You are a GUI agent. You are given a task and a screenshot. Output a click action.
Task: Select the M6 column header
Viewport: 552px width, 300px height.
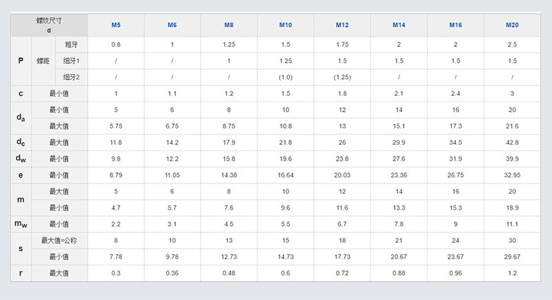(172, 26)
